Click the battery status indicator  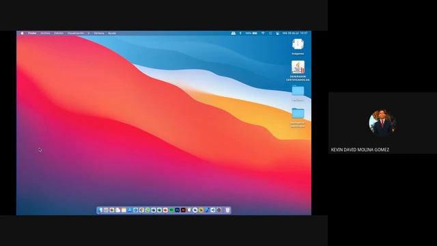point(251,33)
